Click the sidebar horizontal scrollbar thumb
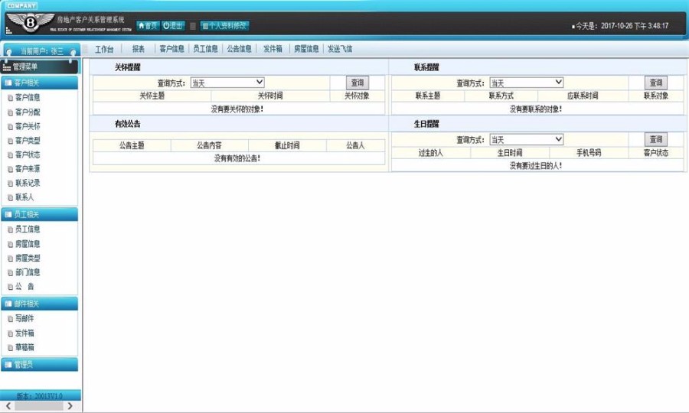 39,406
